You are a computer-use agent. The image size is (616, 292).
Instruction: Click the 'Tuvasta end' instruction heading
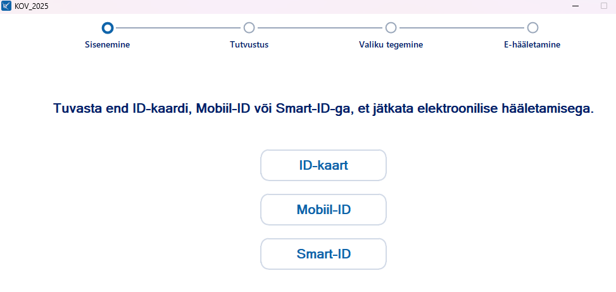coord(324,108)
